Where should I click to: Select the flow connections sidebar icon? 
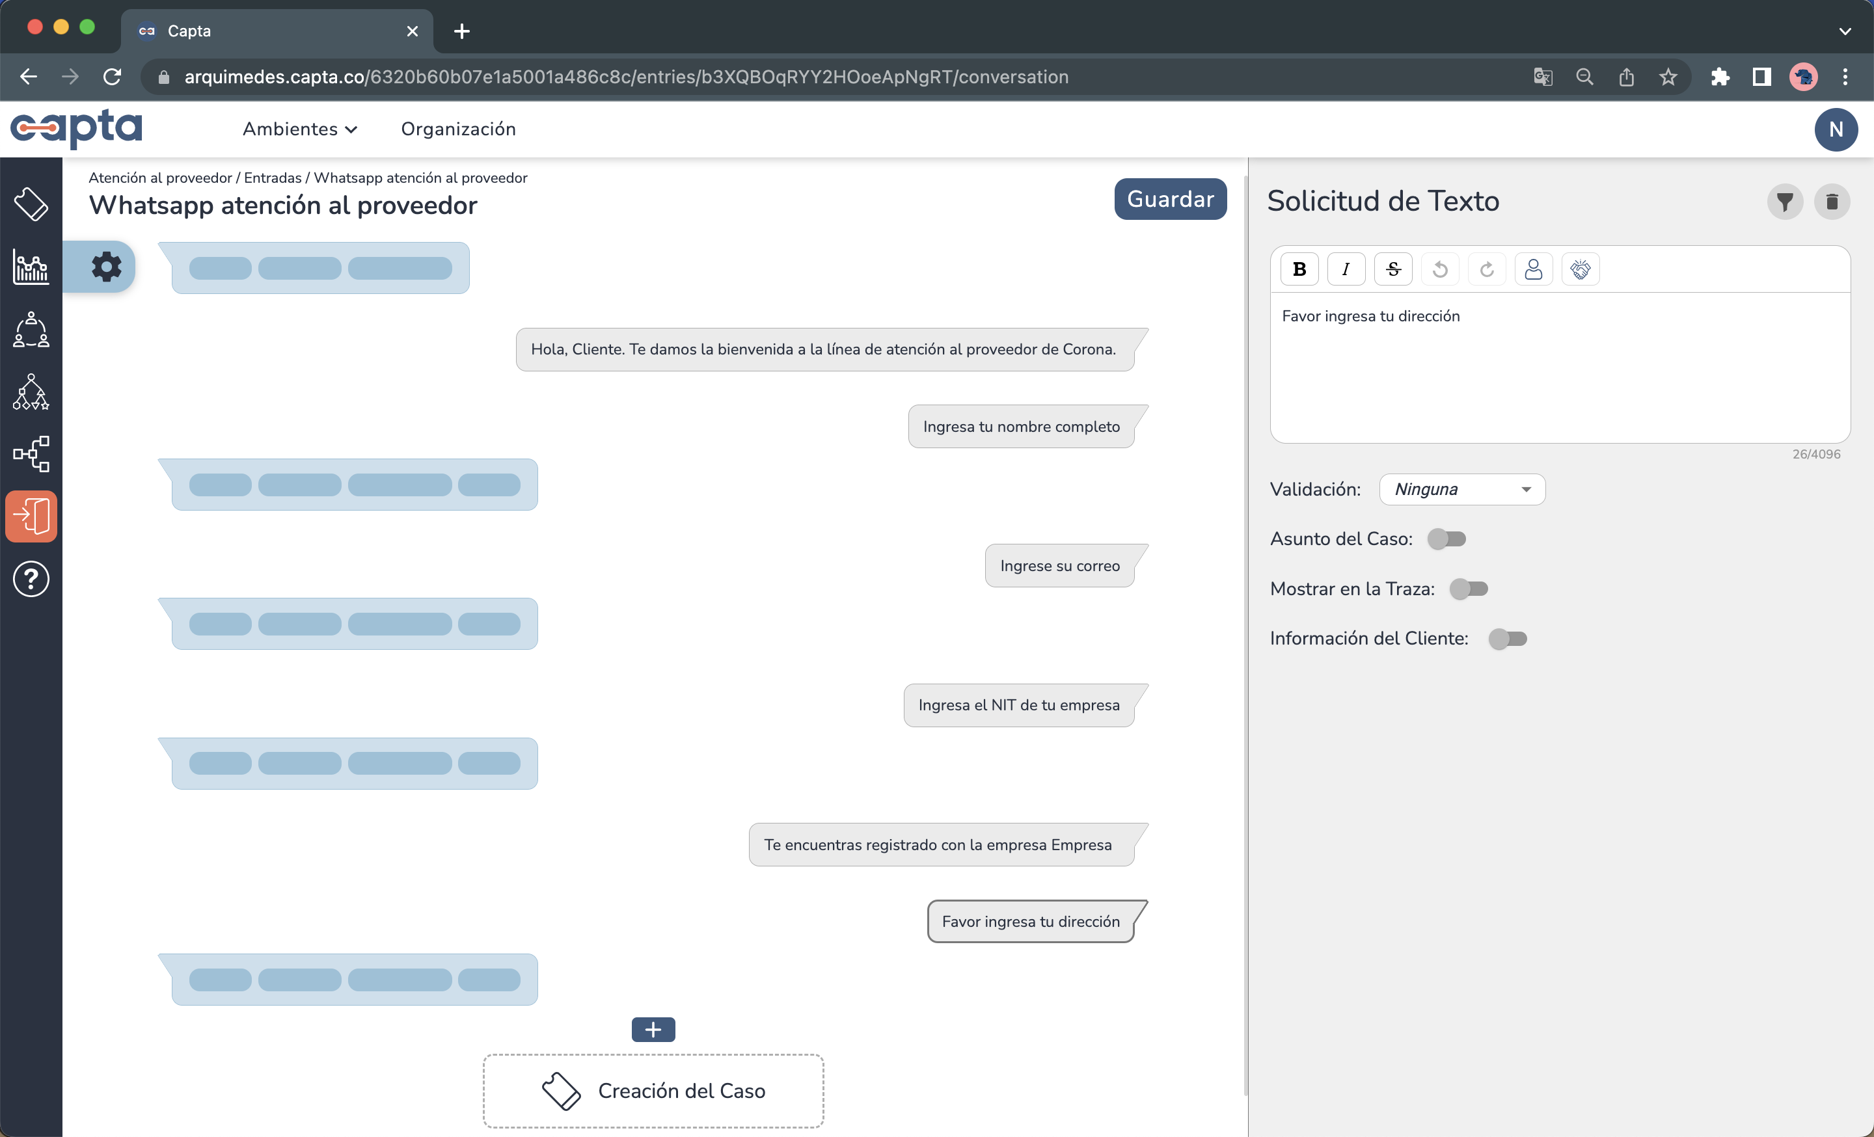tap(31, 454)
